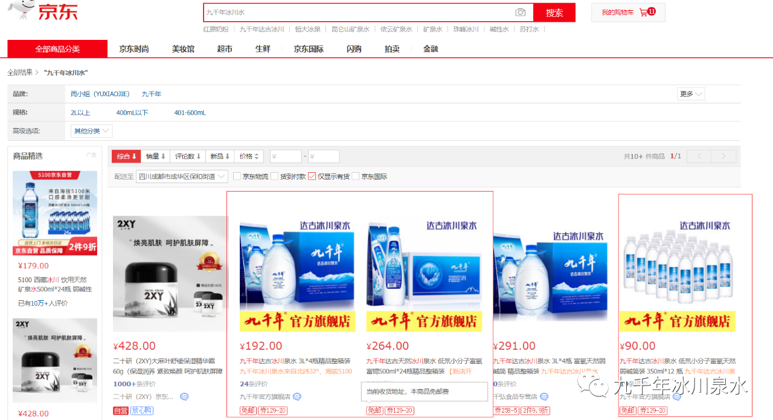Go to 美妆馆 nav tab
773x420 pixels.
tap(183, 49)
